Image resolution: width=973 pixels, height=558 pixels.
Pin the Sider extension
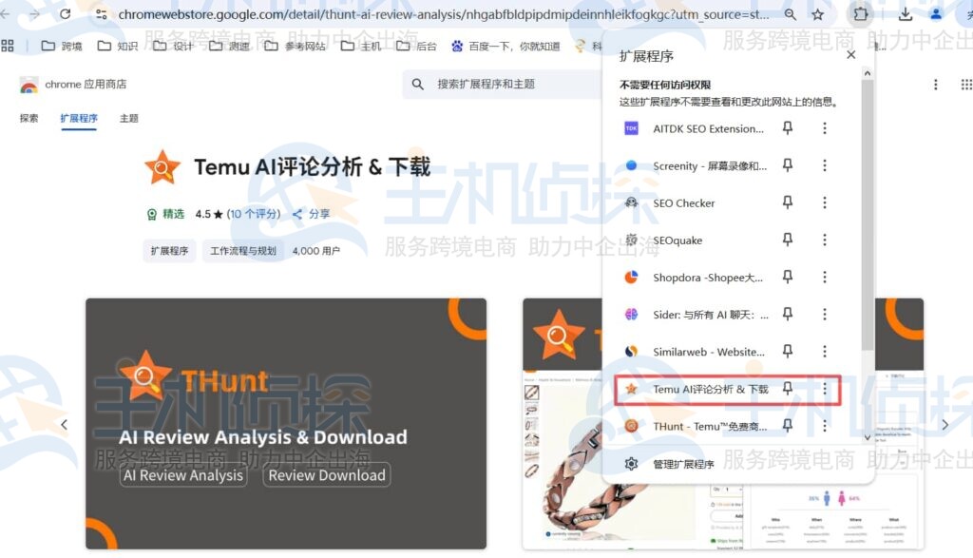click(x=787, y=314)
